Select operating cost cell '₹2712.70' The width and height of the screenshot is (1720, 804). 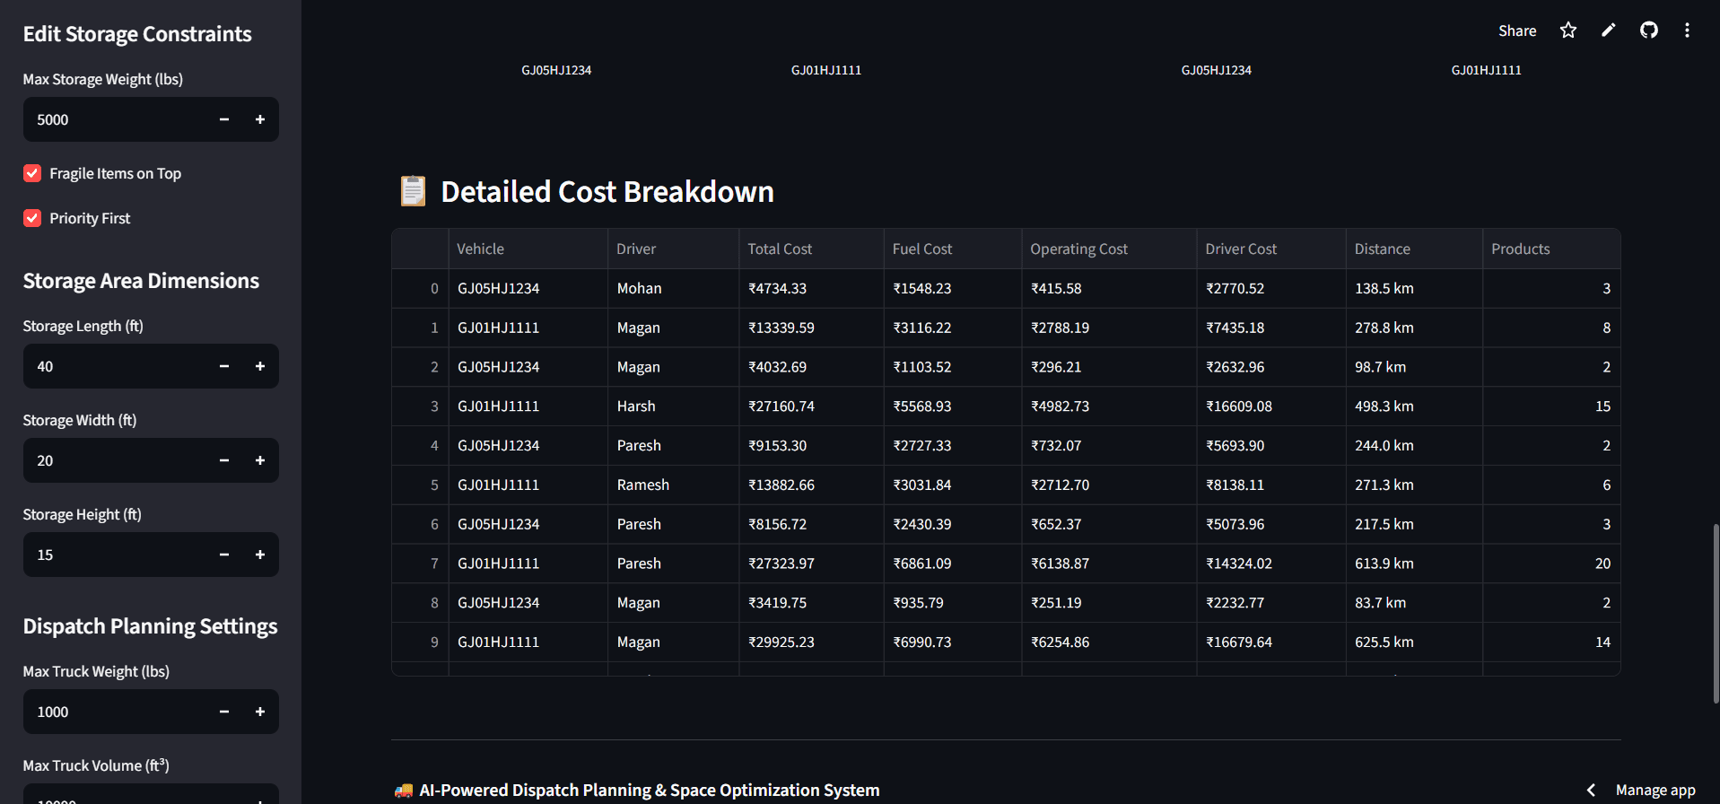[x=1109, y=485]
